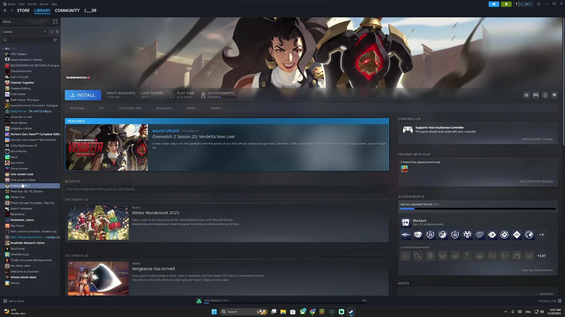Open File Explorer from taskbar
This screenshot has height=317, width=565.
(283, 312)
